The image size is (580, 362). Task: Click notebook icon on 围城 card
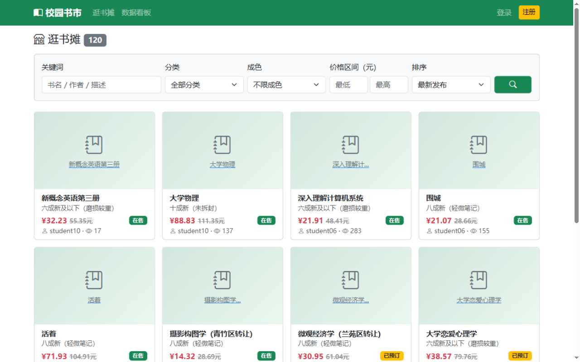coord(479,145)
